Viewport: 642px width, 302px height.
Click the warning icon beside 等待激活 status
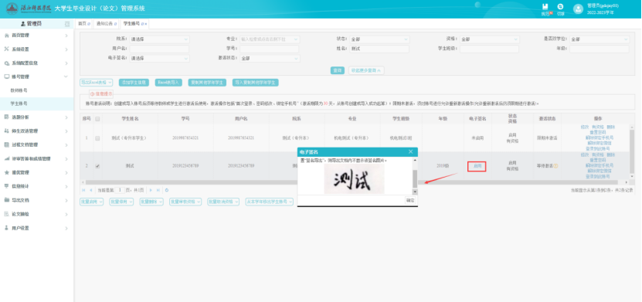coord(555,166)
